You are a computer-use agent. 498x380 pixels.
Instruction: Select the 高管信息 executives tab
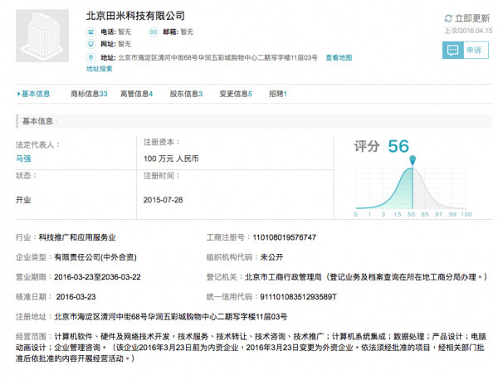pyautogui.click(x=136, y=95)
